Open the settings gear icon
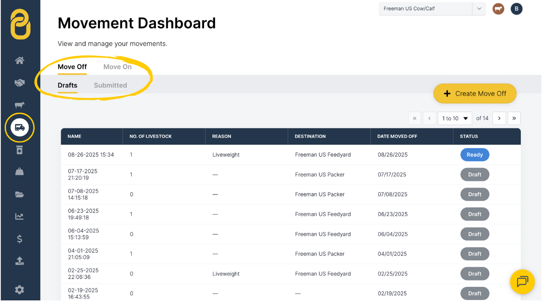Image resolution: width=542 pixels, height=305 pixels. point(19,290)
